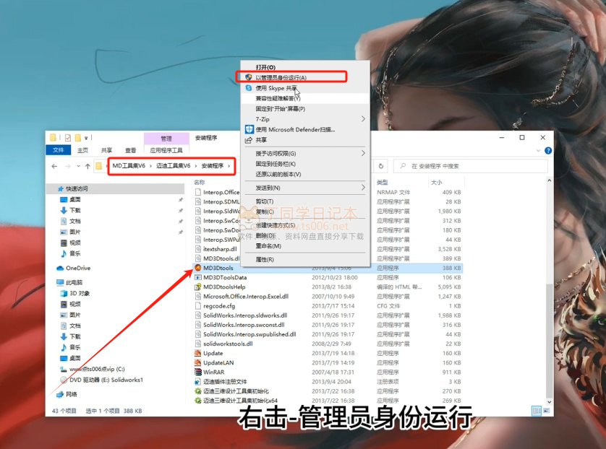
Task: Click the Skype icon in the context menu
Action: [x=249, y=88]
